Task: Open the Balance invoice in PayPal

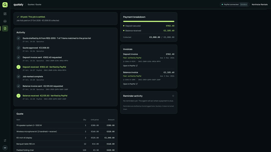Action: [130, 84]
